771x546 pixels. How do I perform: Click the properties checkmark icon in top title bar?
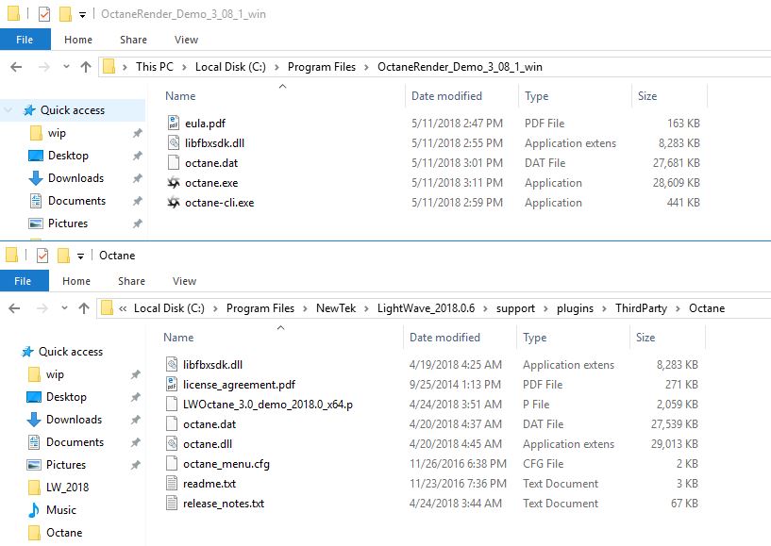44,15
